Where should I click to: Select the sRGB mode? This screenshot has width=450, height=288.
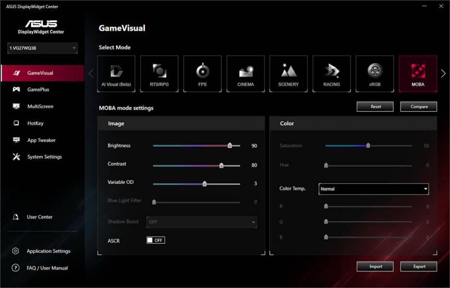(375, 74)
